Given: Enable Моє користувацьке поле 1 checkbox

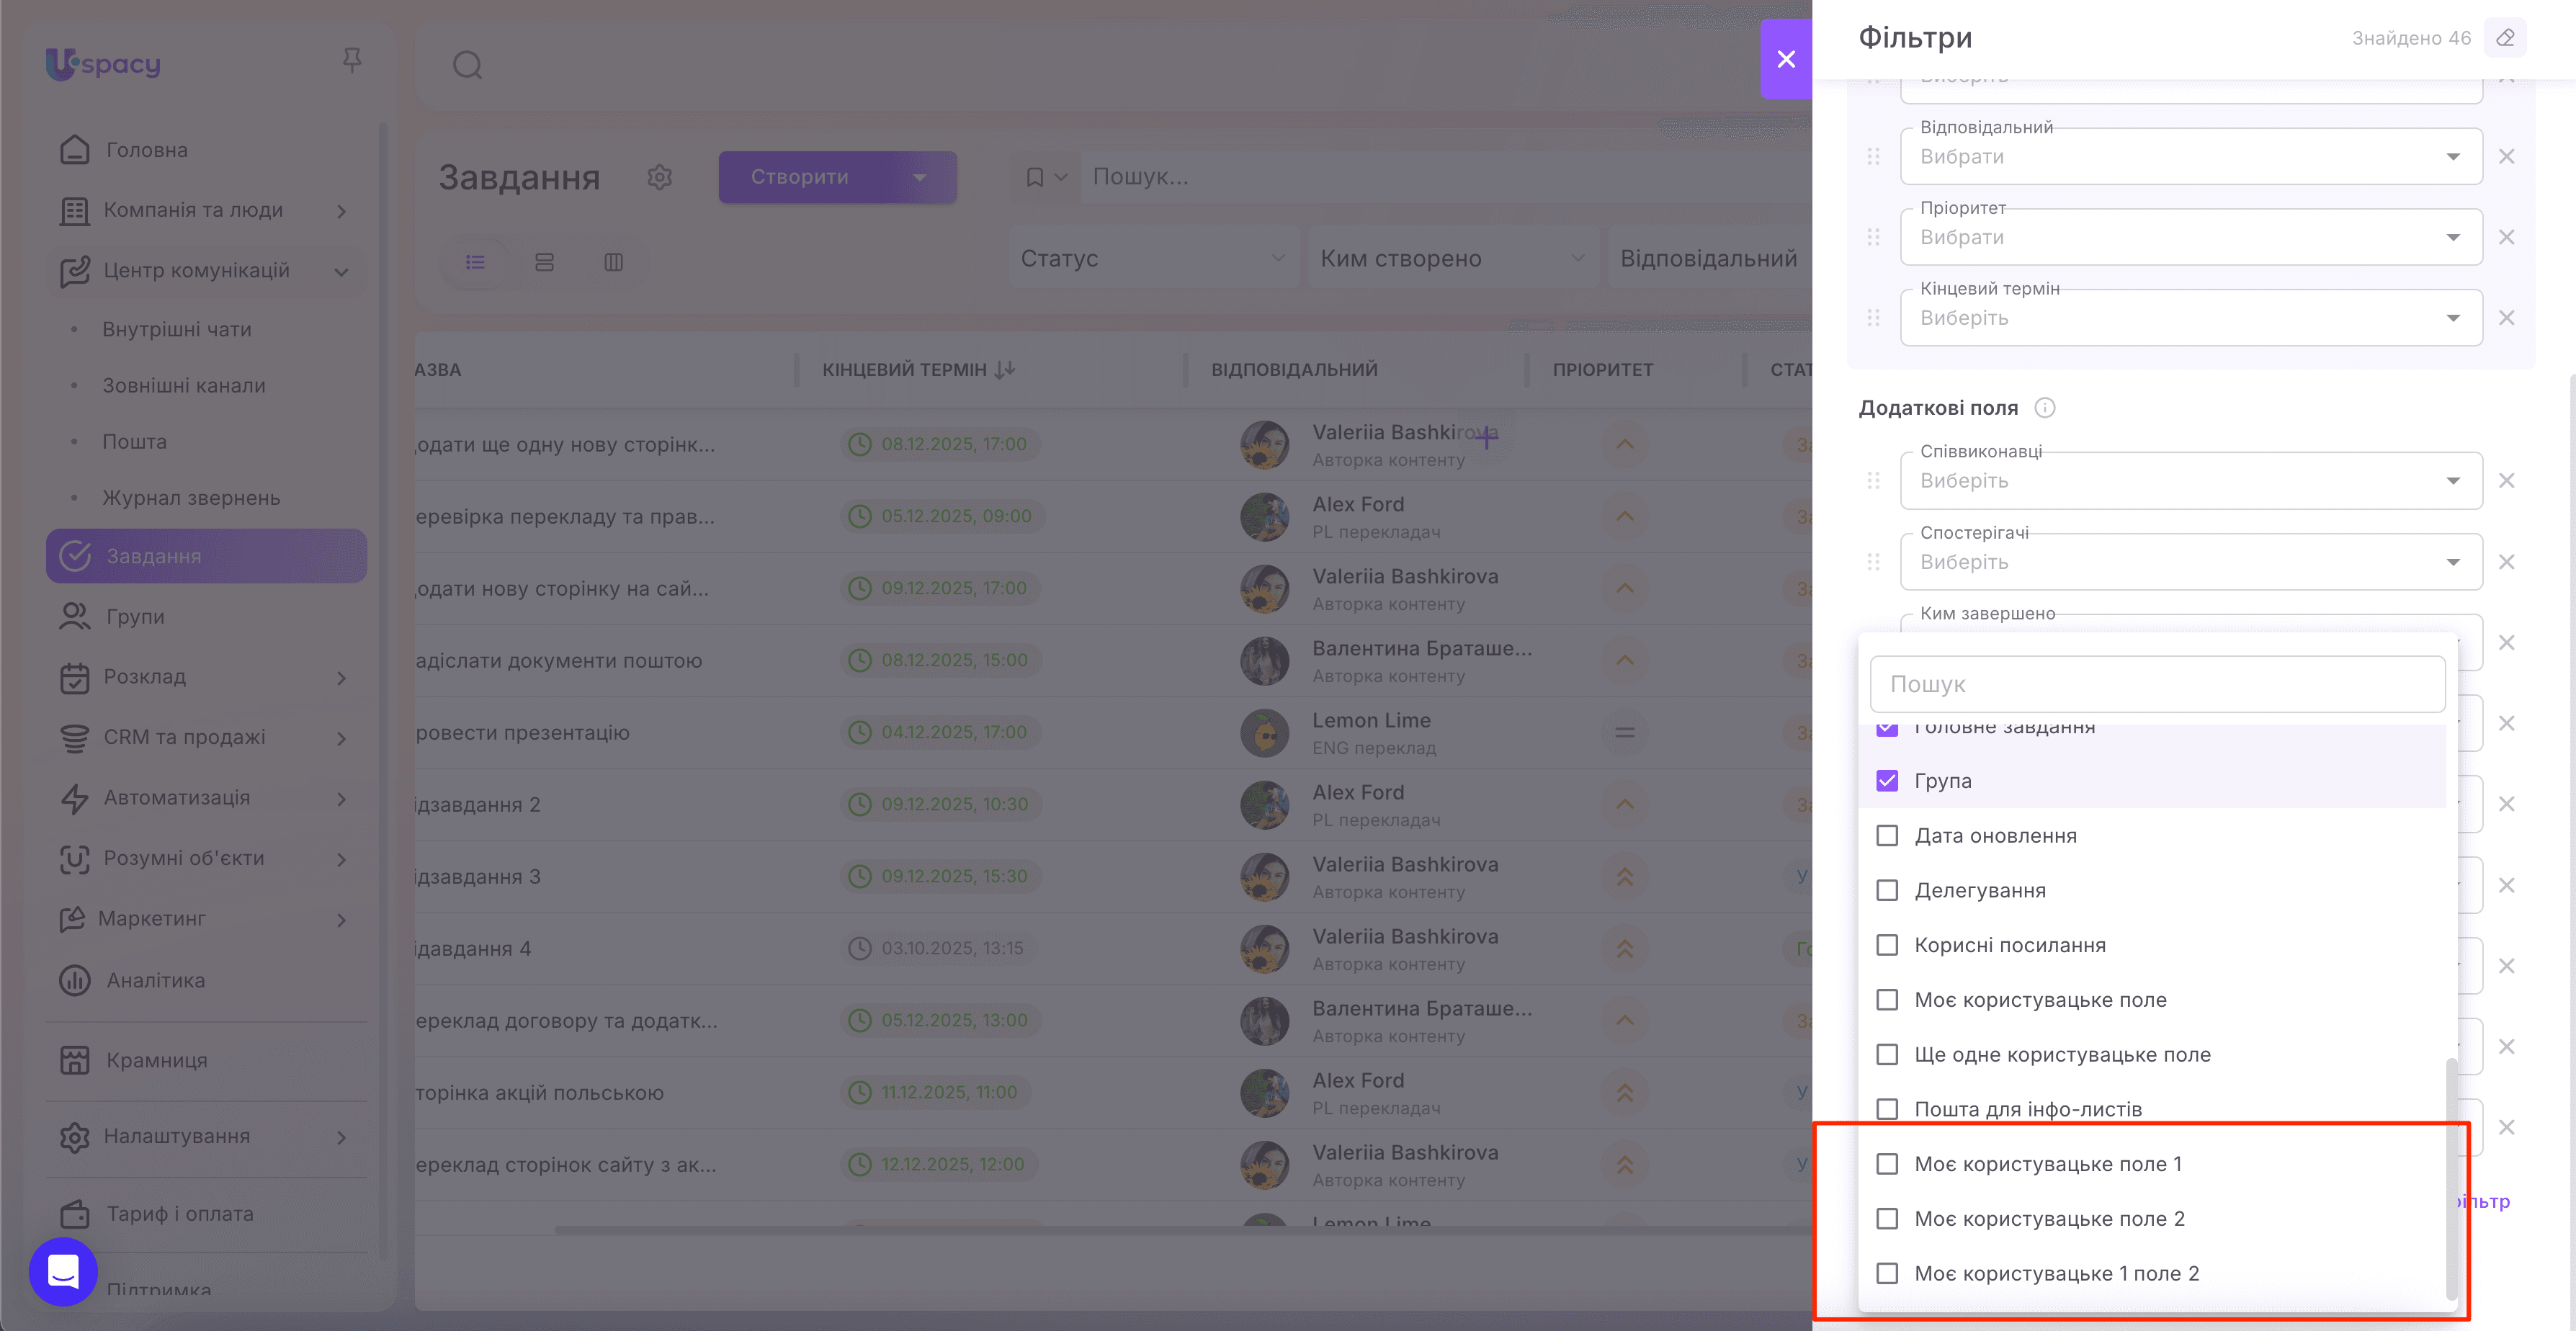Looking at the screenshot, I should point(1887,1164).
